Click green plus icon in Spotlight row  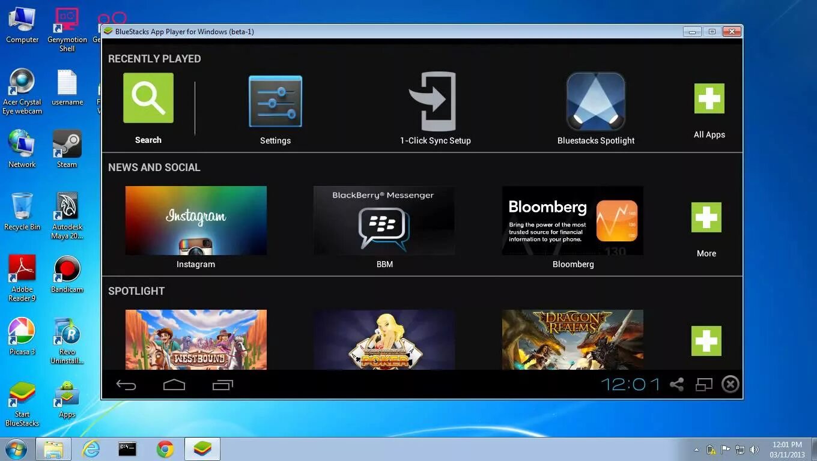tap(706, 341)
